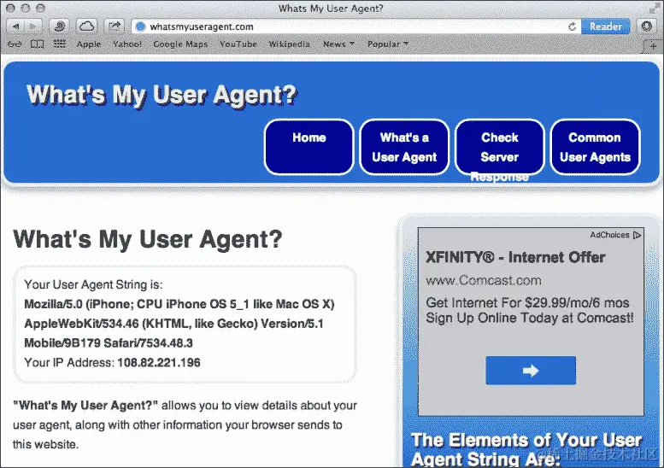Open Top Sites grid icon
664x468 pixels.
(x=60, y=44)
